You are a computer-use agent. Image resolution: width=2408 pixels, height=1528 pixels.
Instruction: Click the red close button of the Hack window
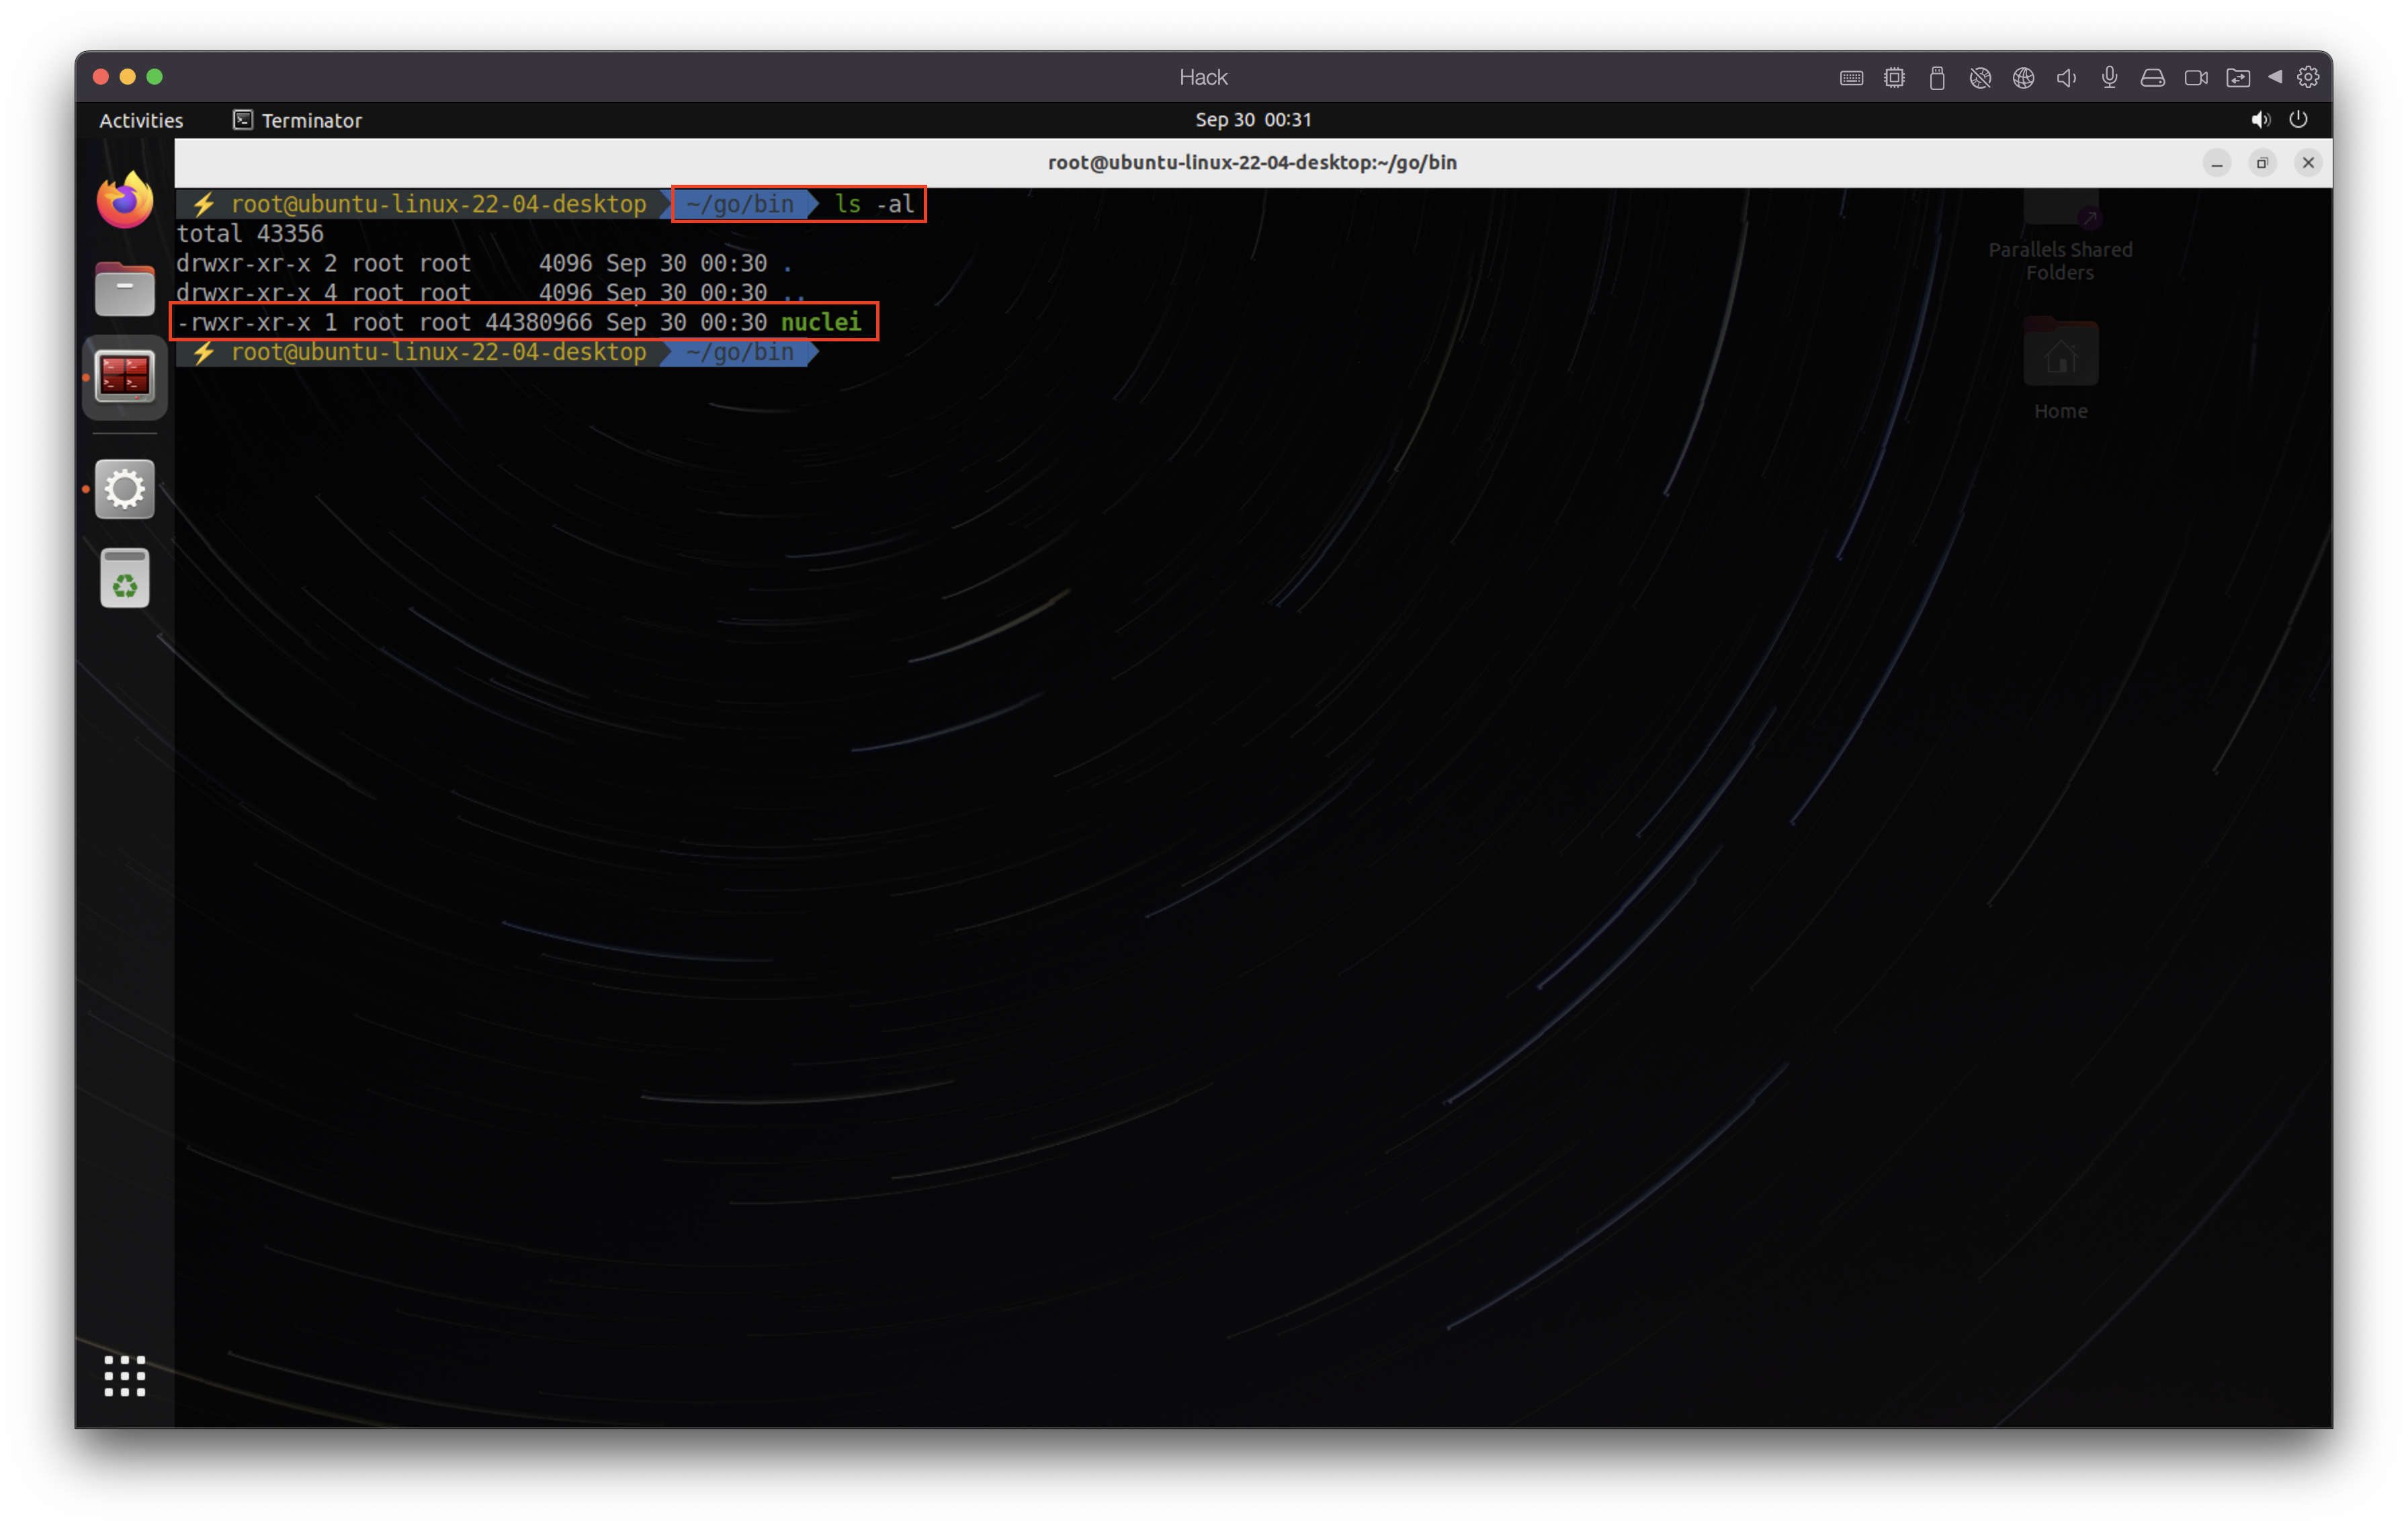point(100,77)
